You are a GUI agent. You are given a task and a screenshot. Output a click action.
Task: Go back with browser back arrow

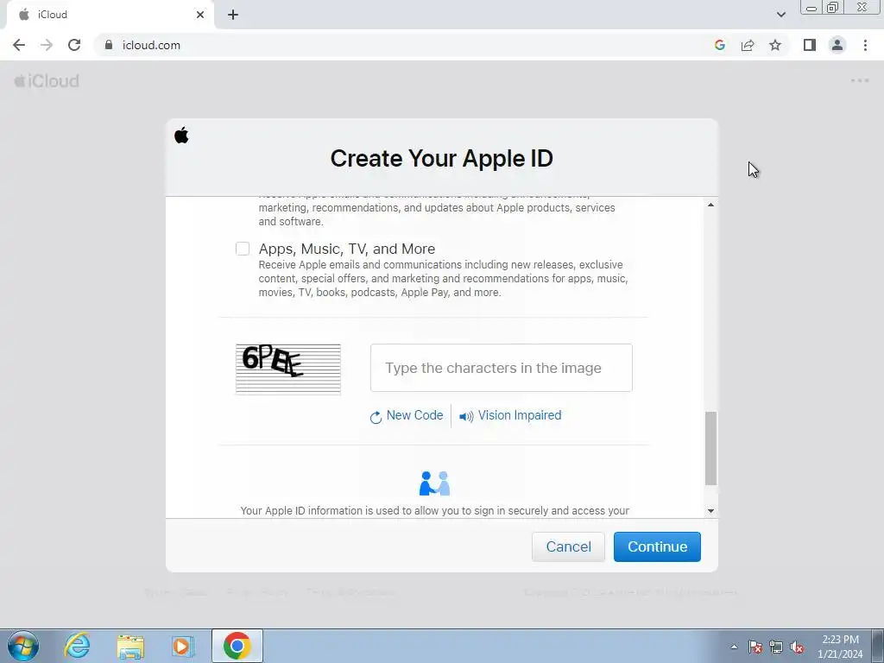point(19,45)
